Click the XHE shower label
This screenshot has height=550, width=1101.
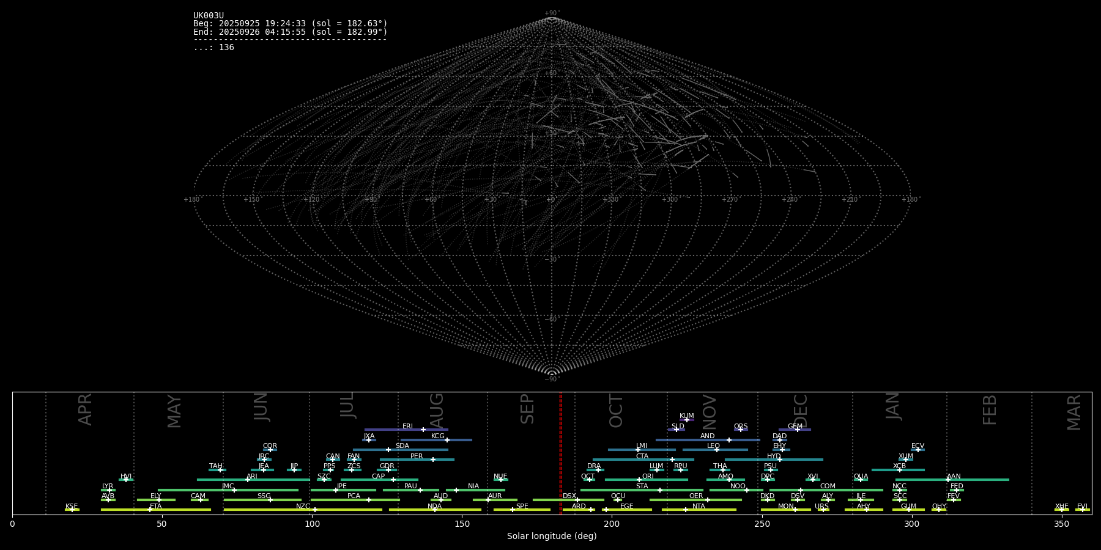1061,507
